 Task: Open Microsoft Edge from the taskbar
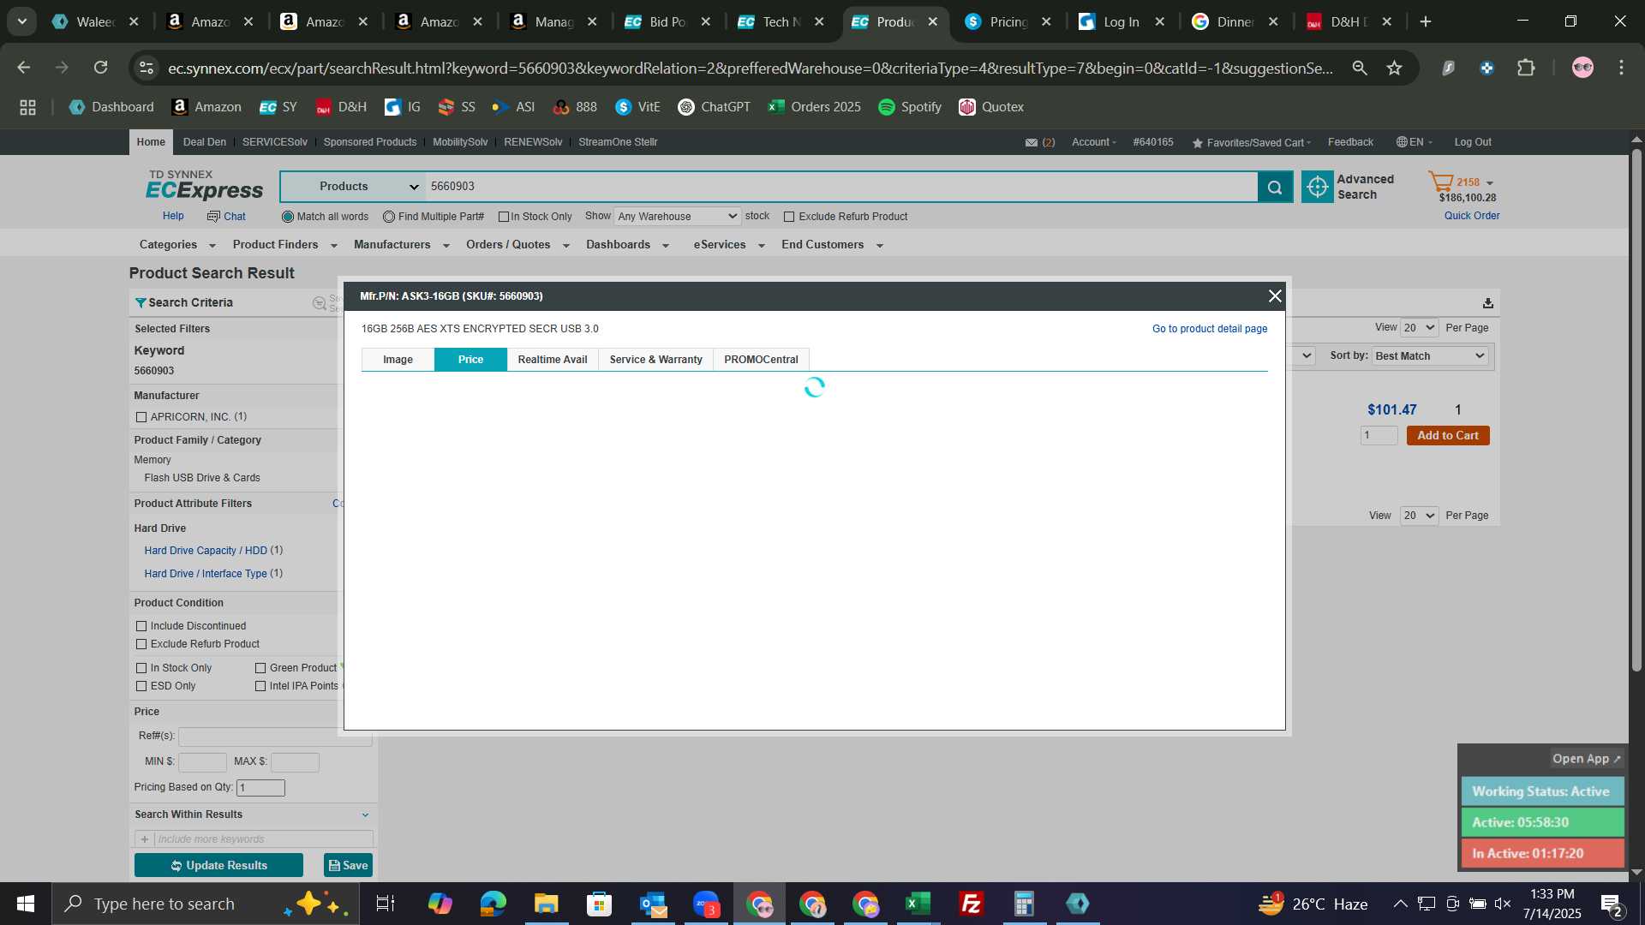493,904
